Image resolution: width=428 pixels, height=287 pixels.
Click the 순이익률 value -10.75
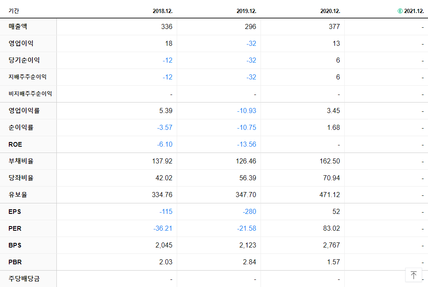tap(247, 128)
